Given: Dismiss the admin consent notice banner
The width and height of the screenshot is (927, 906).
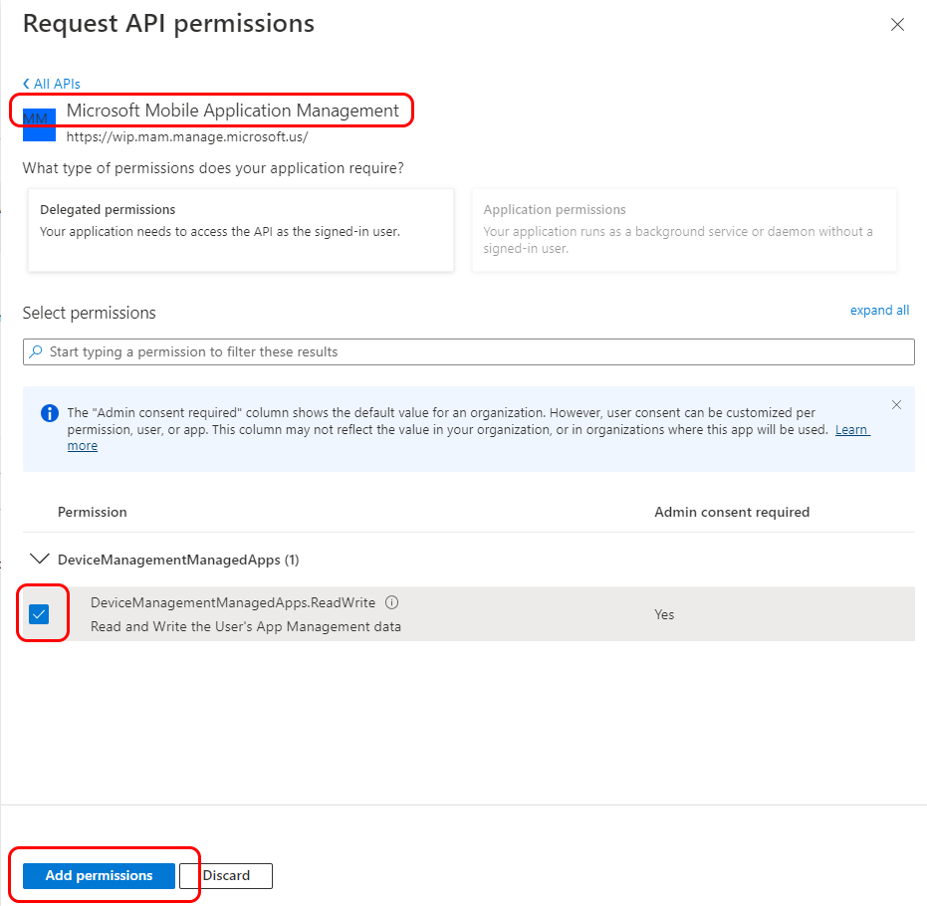Looking at the screenshot, I should pyautogui.click(x=896, y=404).
